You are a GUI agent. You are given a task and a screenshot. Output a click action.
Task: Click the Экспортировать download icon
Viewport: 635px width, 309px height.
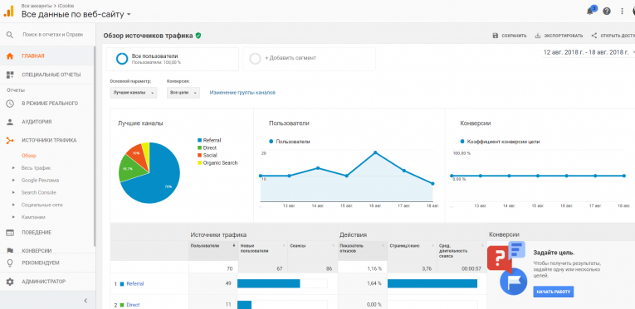click(538, 36)
